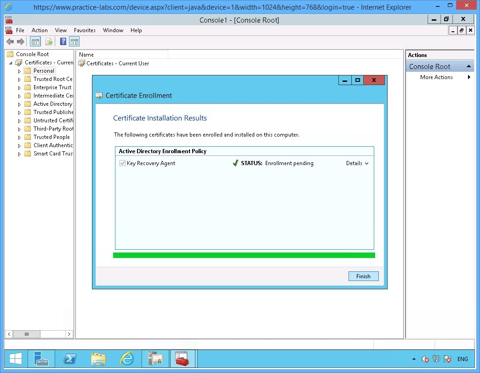Click the Back navigation arrow in MMC toolbar
This screenshot has height=373, width=480.
tap(10, 41)
